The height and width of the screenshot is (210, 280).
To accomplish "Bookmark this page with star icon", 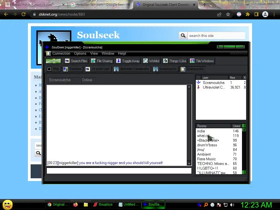I will coord(228,14).
